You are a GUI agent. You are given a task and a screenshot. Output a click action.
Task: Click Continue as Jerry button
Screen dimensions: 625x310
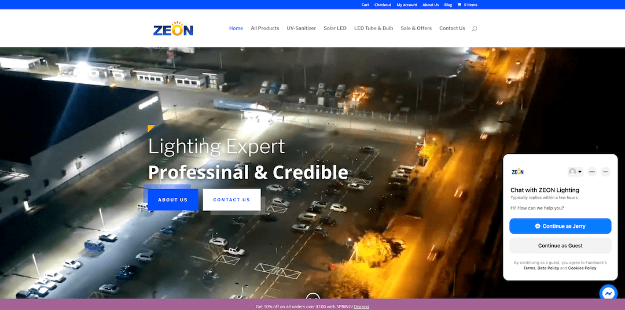pyautogui.click(x=560, y=226)
